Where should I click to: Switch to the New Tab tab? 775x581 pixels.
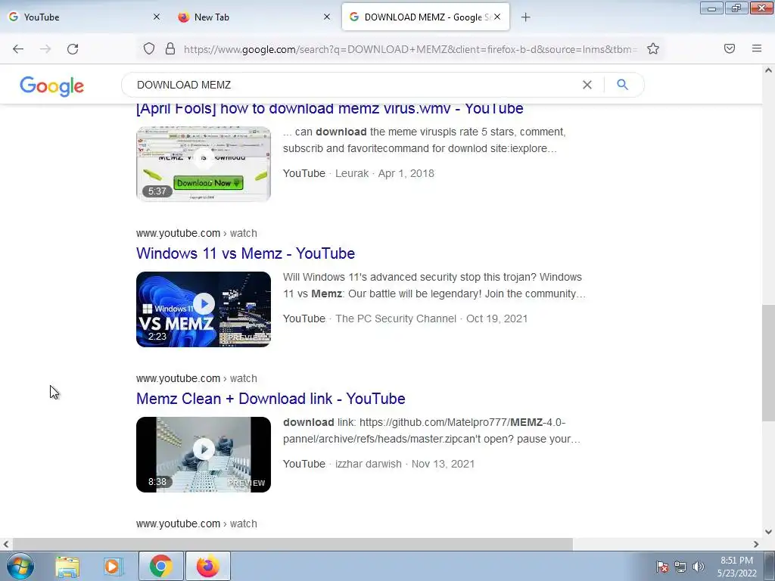tap(254, 17)
